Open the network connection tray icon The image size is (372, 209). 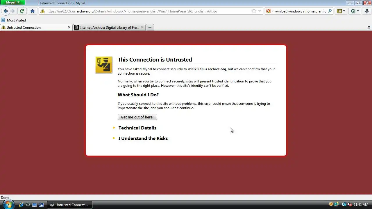(x=344, y=205)
